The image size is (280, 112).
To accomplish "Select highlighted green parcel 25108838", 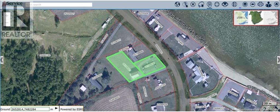I will (x=150, y=66).
